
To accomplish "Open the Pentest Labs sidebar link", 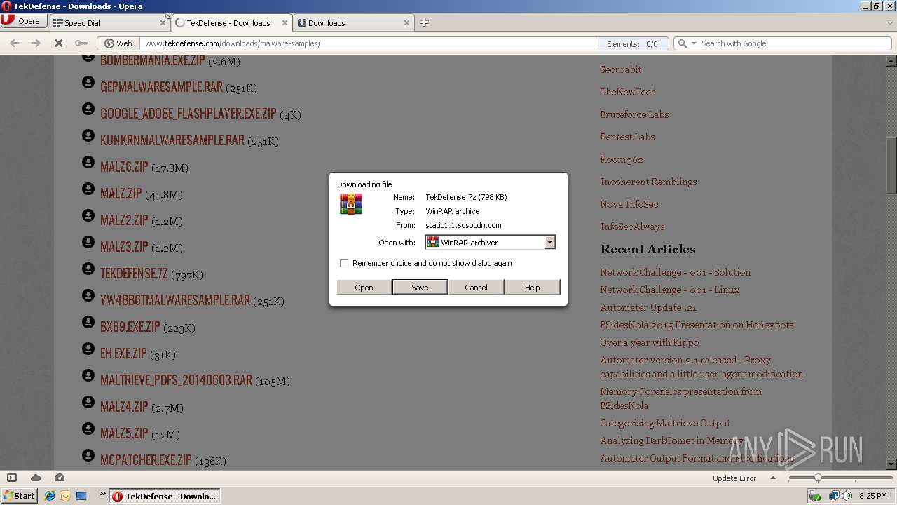I will pos(627,137).
